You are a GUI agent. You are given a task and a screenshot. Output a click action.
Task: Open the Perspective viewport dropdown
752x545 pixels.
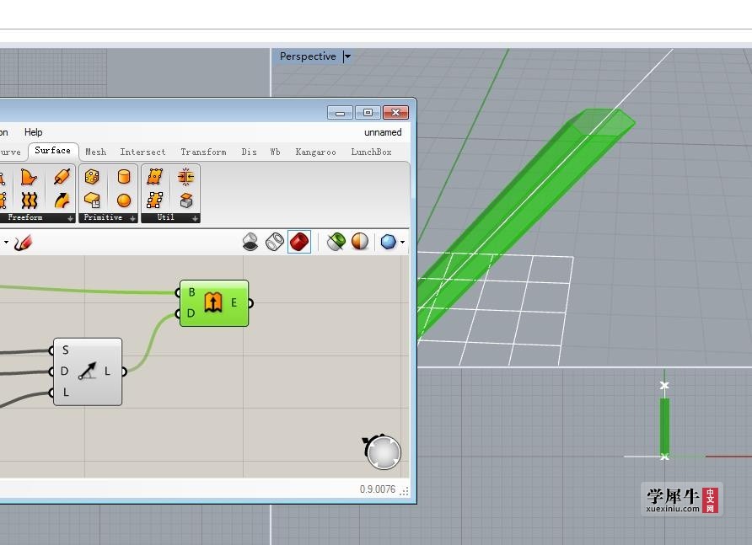pyautogui.click(x=347, y=56)
